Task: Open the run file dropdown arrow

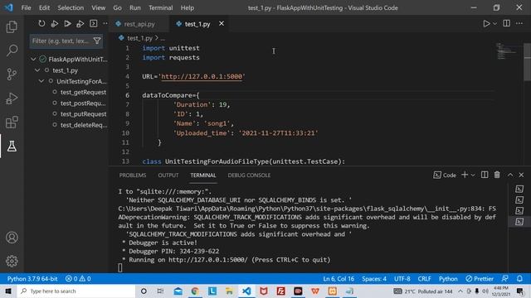Action: [494, 24]
